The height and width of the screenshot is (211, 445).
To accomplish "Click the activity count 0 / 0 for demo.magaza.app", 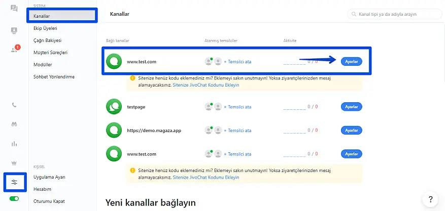I will pyautogui.click(x=313, y=131).
